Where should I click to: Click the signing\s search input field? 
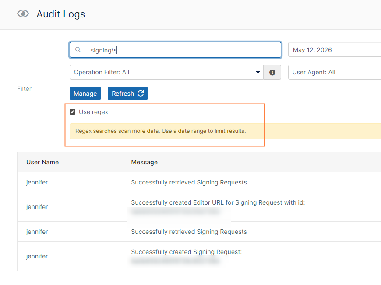[175, 50]
